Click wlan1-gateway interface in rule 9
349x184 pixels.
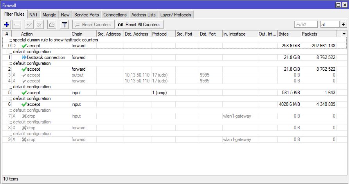(237, 139)
